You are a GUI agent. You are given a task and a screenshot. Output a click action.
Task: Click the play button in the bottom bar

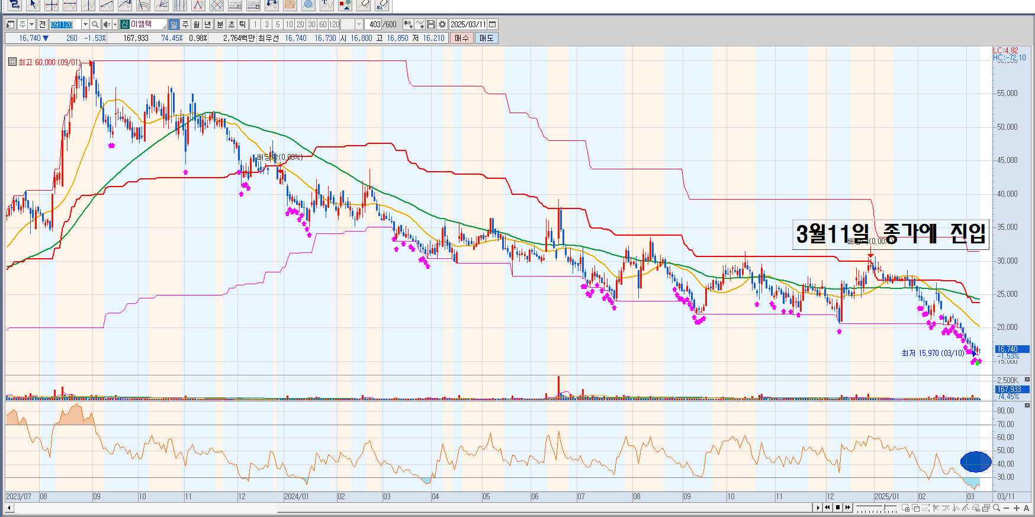818,508
